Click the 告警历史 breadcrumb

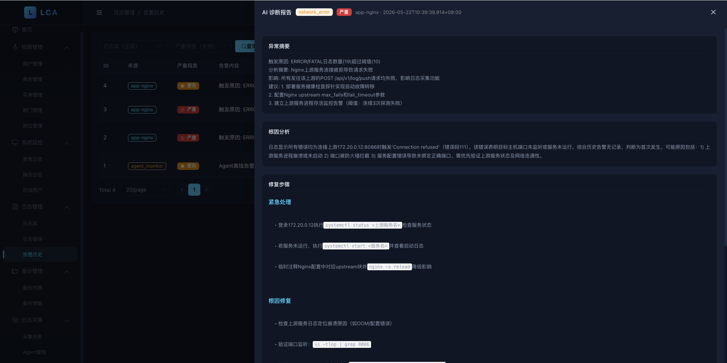click(154, 12)
